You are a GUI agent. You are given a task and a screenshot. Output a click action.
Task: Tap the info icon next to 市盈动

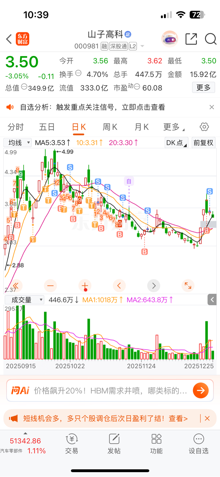pyautogui.click(x=137, y=86)
